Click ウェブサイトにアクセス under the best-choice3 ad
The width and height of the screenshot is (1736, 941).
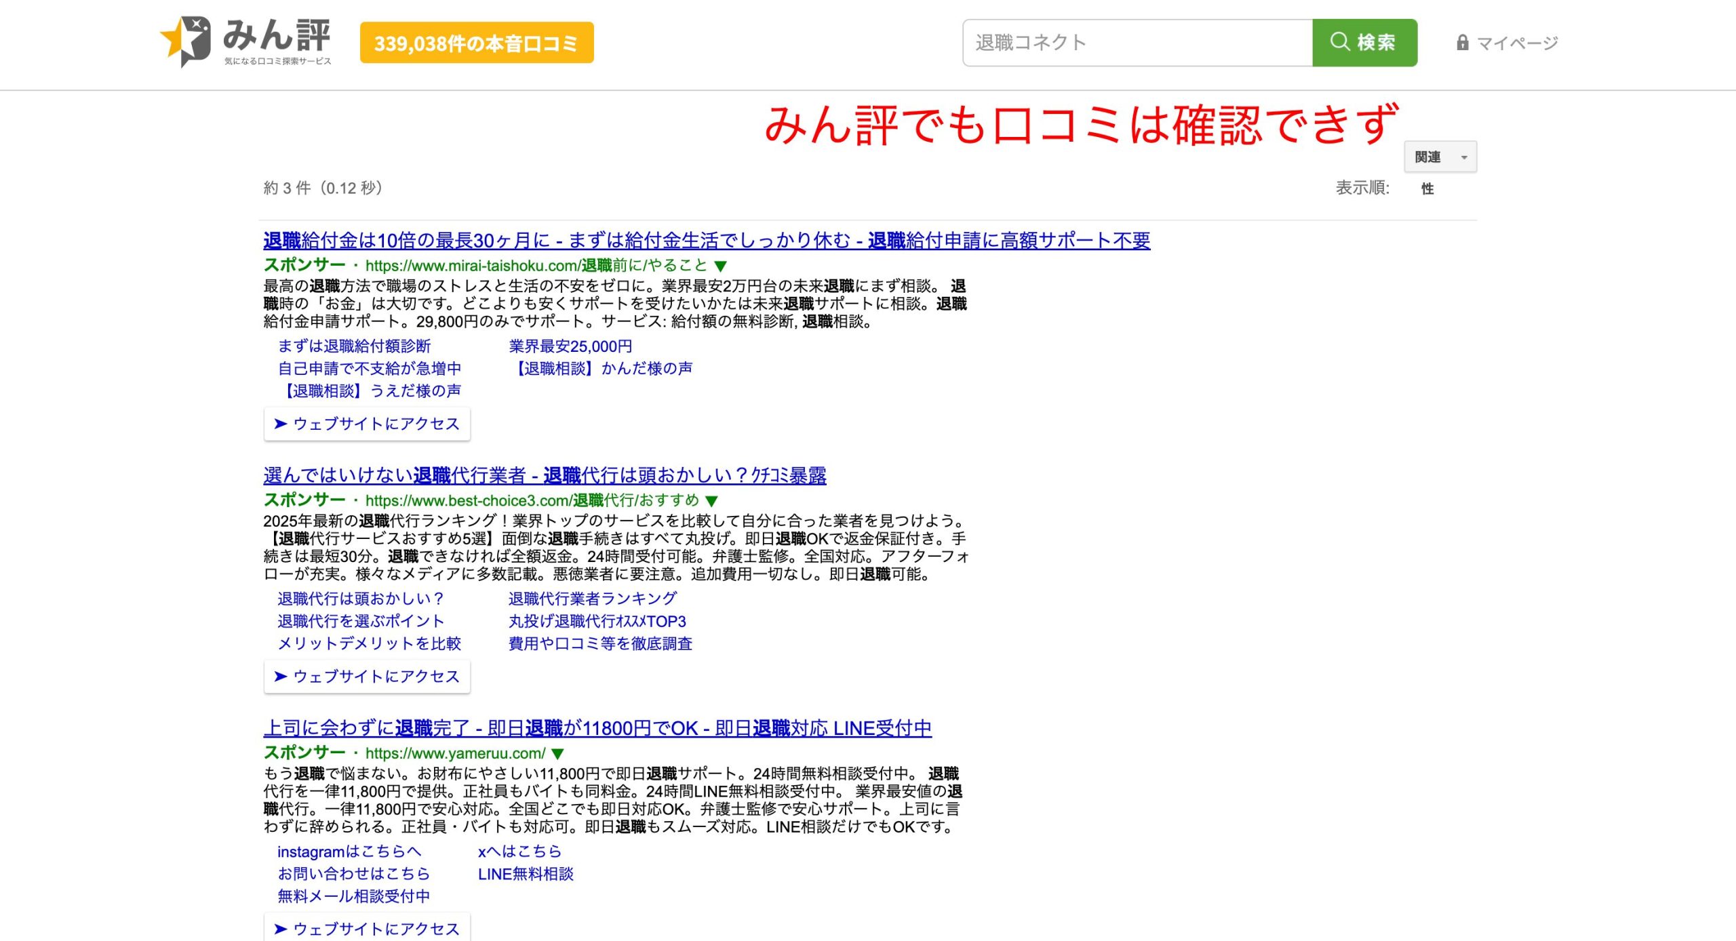pos(367,677)
